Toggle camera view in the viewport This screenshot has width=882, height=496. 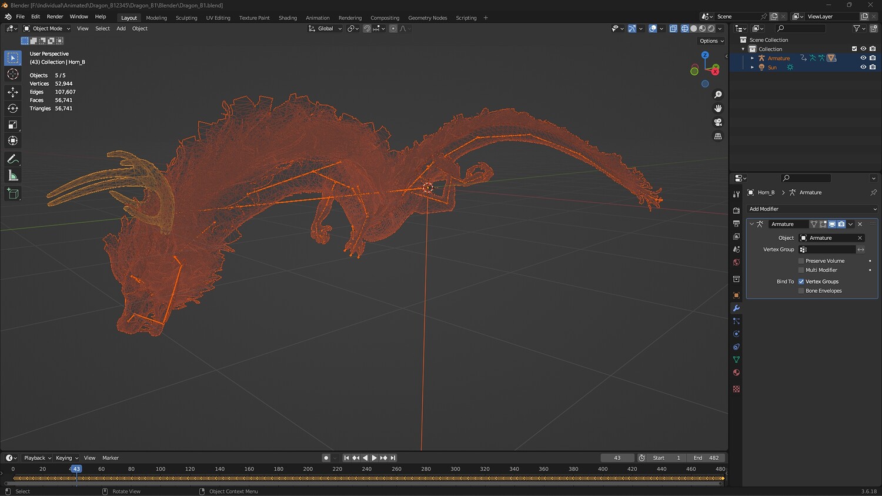coord(718,122)
